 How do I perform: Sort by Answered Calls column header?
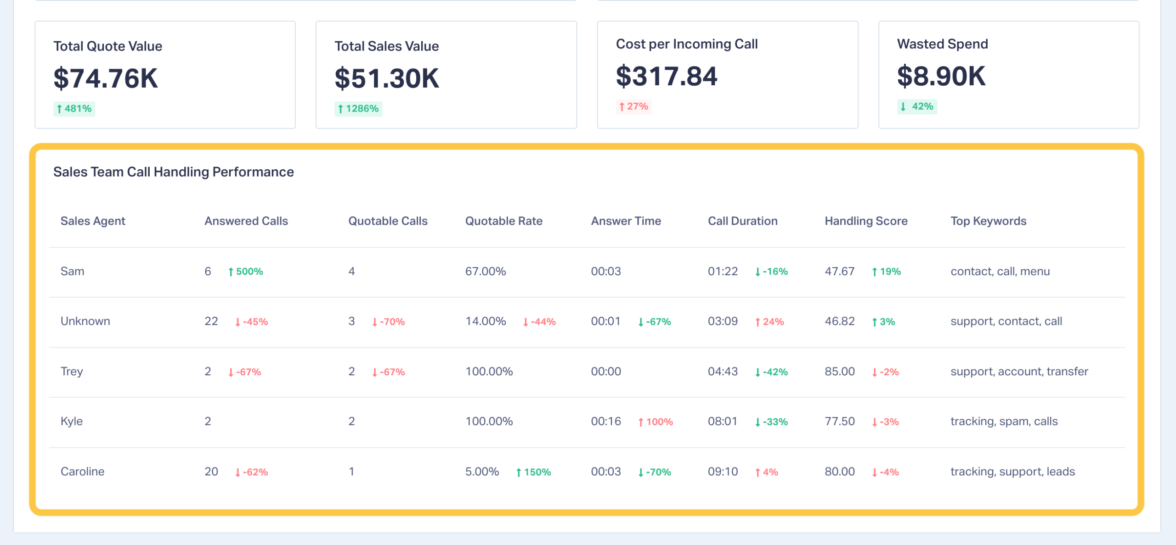[246, 221]
